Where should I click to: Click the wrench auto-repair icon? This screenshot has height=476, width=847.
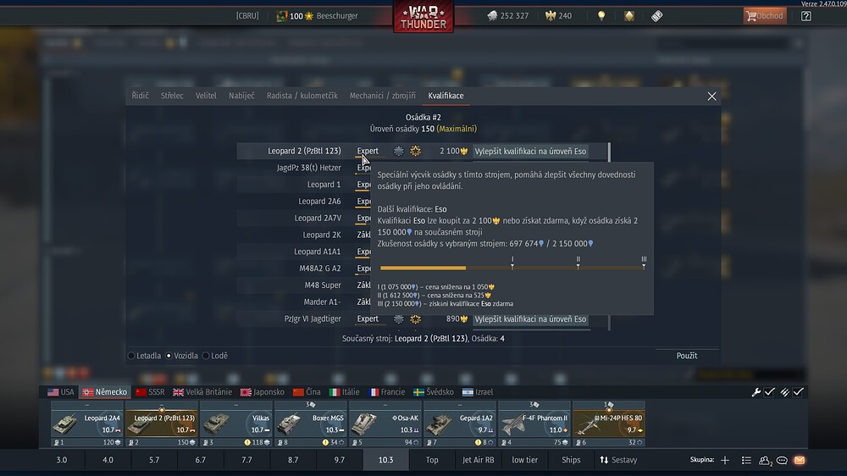[x=756, y=392]
